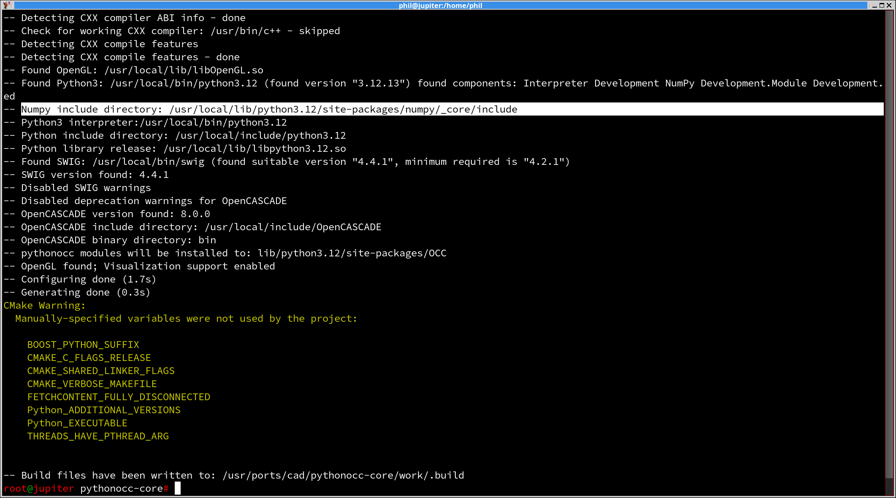Click the 'OpenCASCADE binary directory: bin' line
The width and height of the screenshot is (896, 498).
click(x=110, y=240)
